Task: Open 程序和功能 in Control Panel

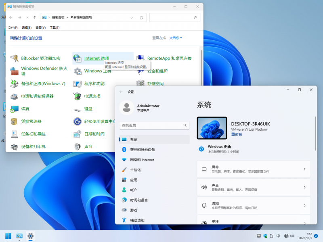Action: tap(89, 83)
